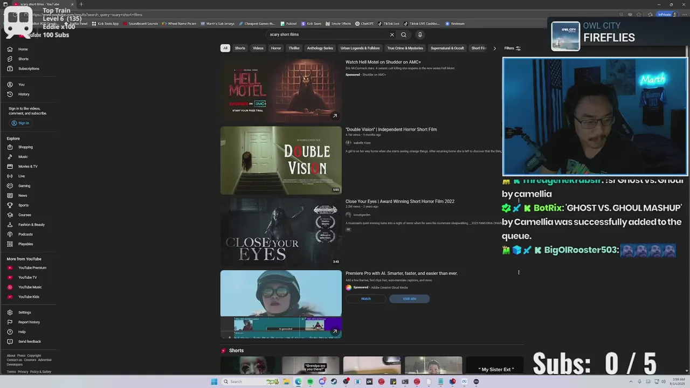Select the Urban Legends & Folklore chip

point(360,48)
